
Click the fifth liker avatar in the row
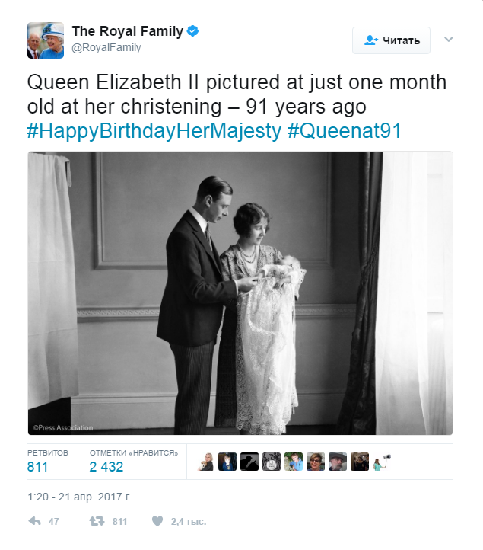tap(294, 462)
